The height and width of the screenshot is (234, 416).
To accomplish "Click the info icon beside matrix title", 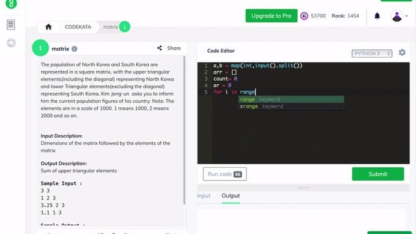I will point(75,49).
